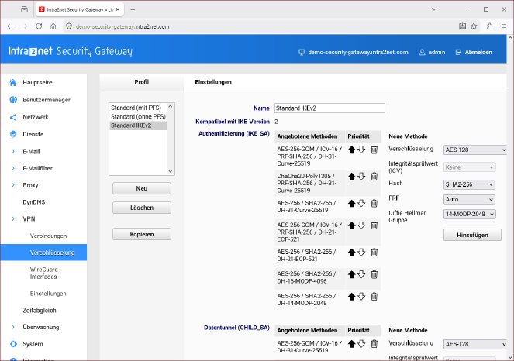Image resolution: width=514 pixels, height=361 pixels.
Task: Click Abmelden to log out
Action: click(474, 52)
